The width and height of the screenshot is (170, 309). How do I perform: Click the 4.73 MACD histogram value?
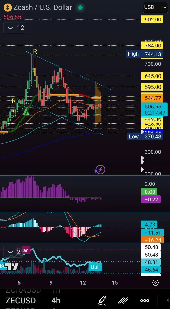point(149,225)
